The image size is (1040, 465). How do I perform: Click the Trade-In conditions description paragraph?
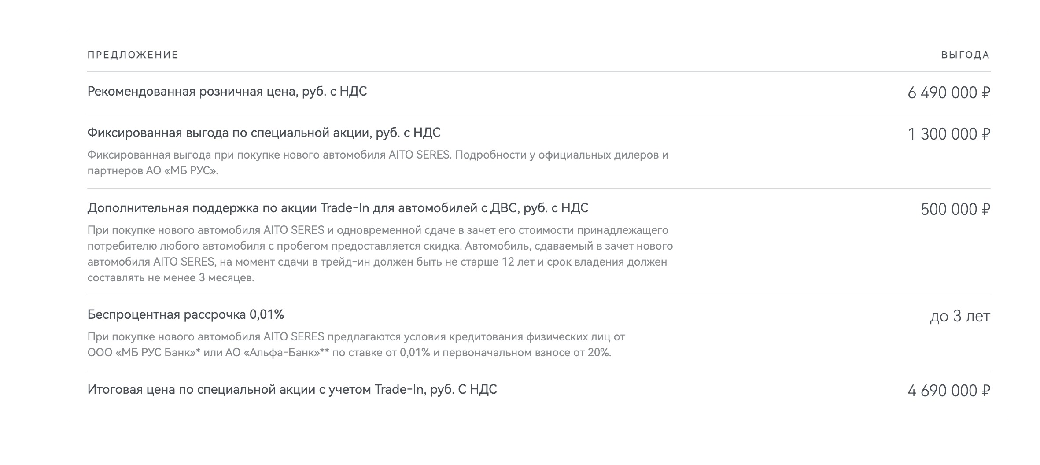380,254
